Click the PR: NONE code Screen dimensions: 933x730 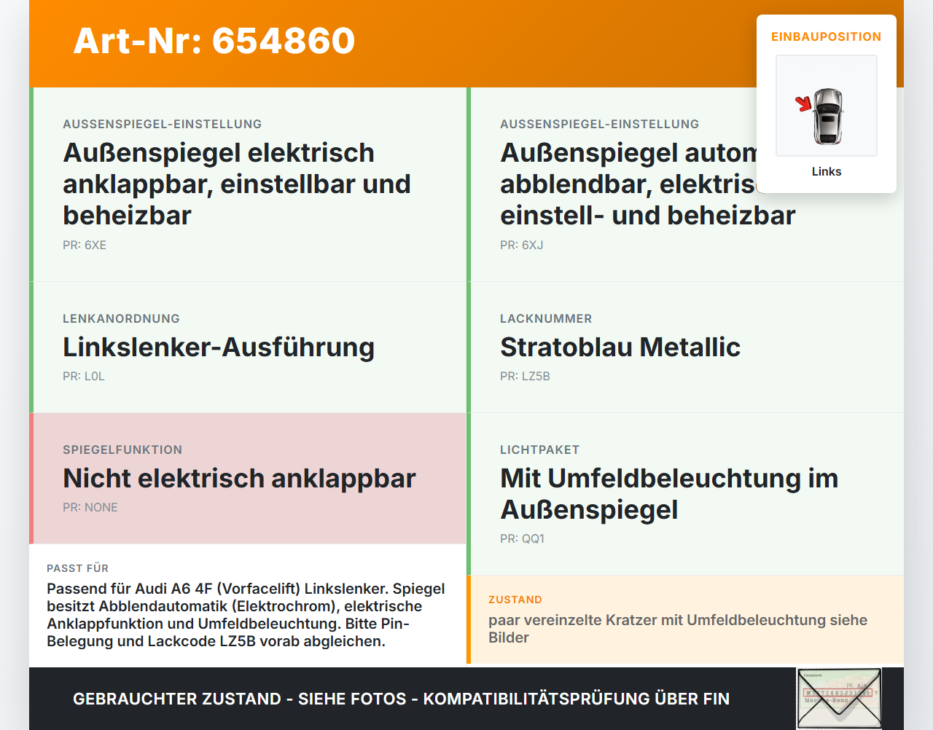[90, 507]
